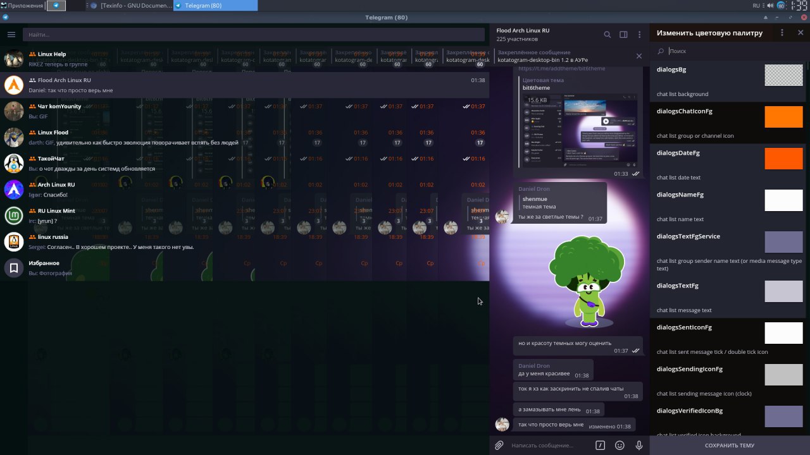The height and width of the screenshot is (455, 810).
Task: Select Telegram (80) taskbar window button
Action: [215, 6]
